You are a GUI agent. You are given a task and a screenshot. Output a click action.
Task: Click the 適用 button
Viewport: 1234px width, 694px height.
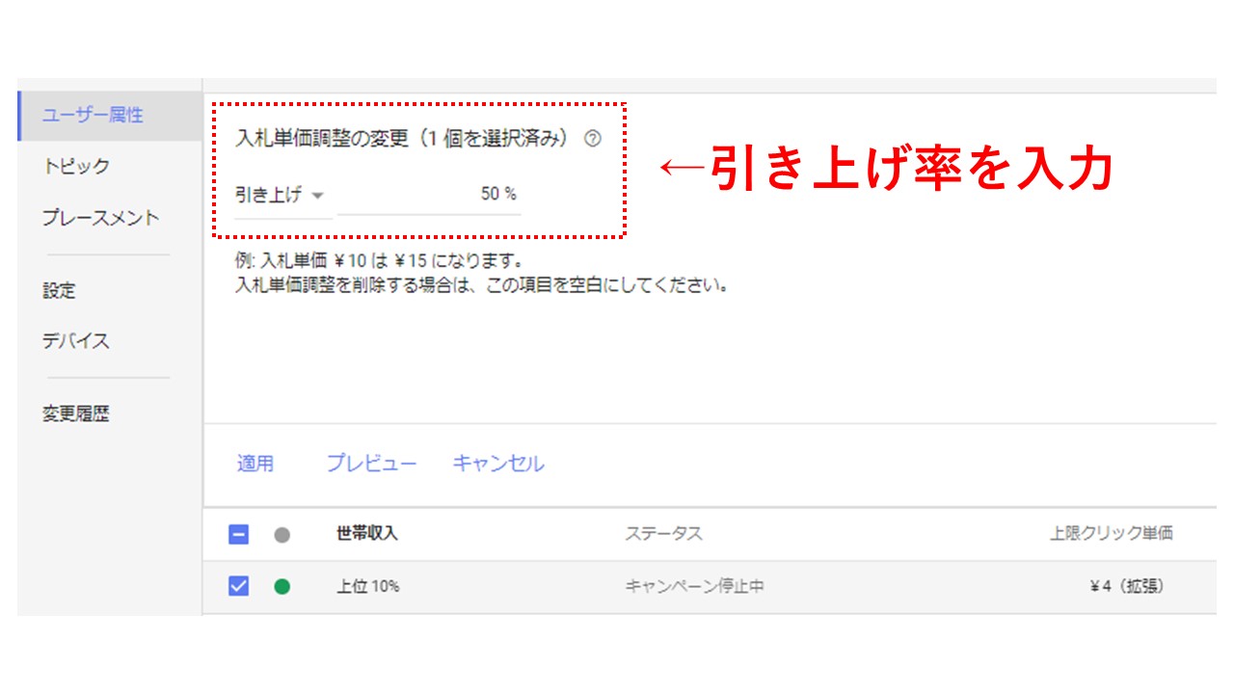[x=255, y=464]
